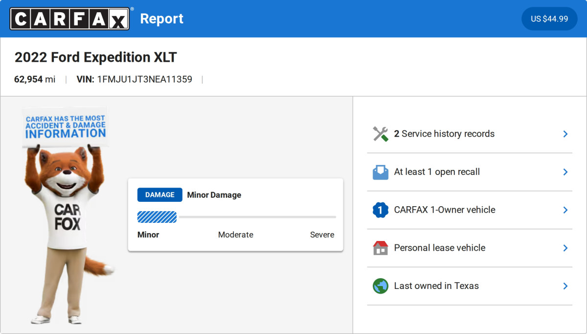Screen dimensions: 587x334
Task: Click the globe last owned icon
Action: point(380,286)
